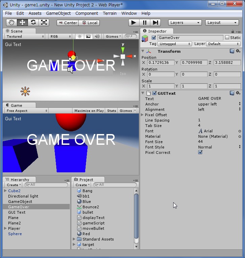Disable the GUIText component checkbox
Viewport: 245px width, 258px height.
[154, 93]
